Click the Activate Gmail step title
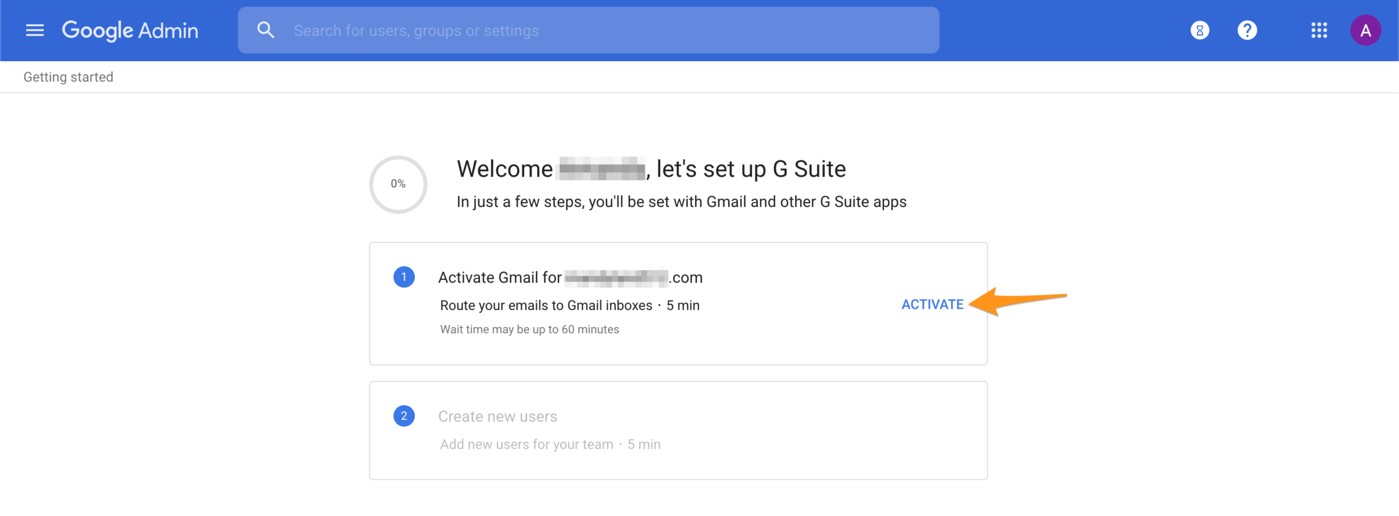This screenshot has height=516, width=1399. tap(570, 278)
